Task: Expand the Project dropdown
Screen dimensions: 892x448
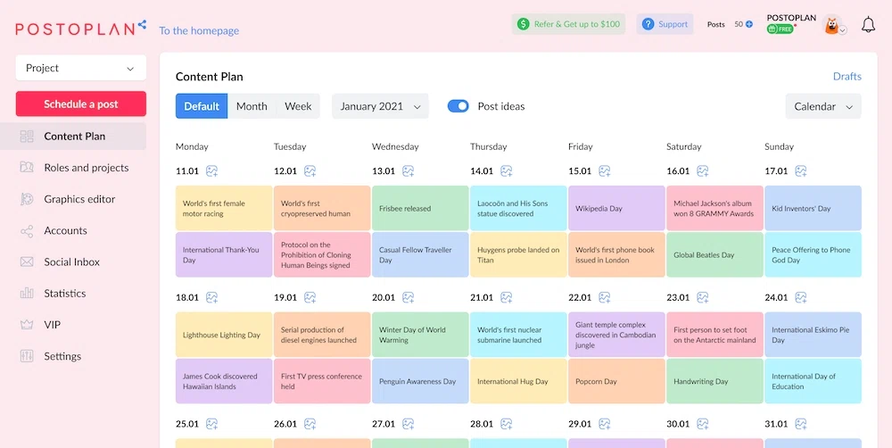Action: 80,68
